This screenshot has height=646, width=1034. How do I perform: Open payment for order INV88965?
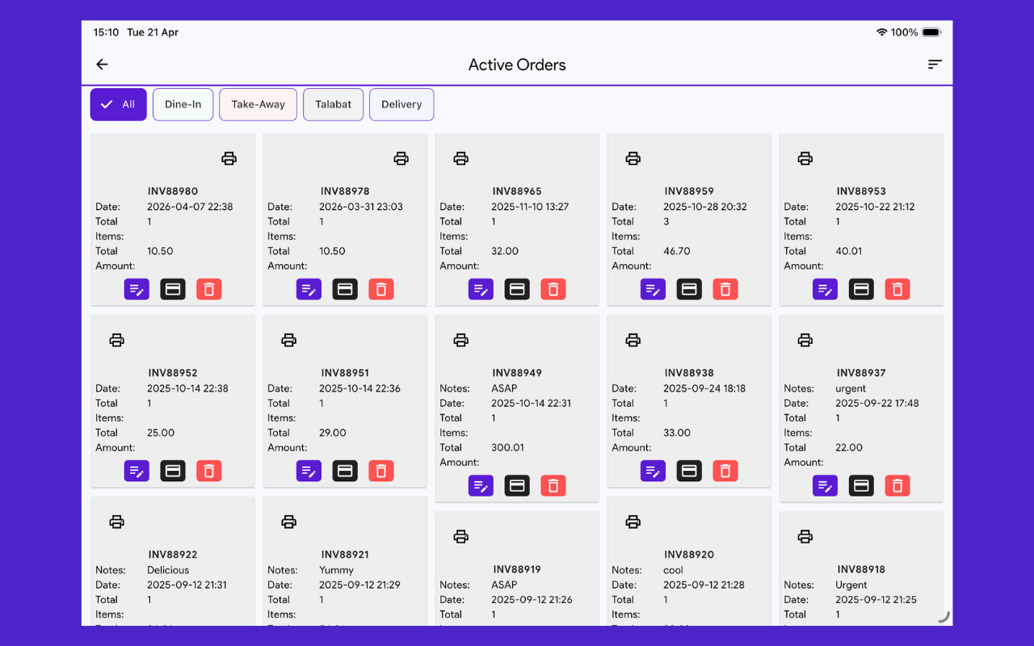point(517,289)
